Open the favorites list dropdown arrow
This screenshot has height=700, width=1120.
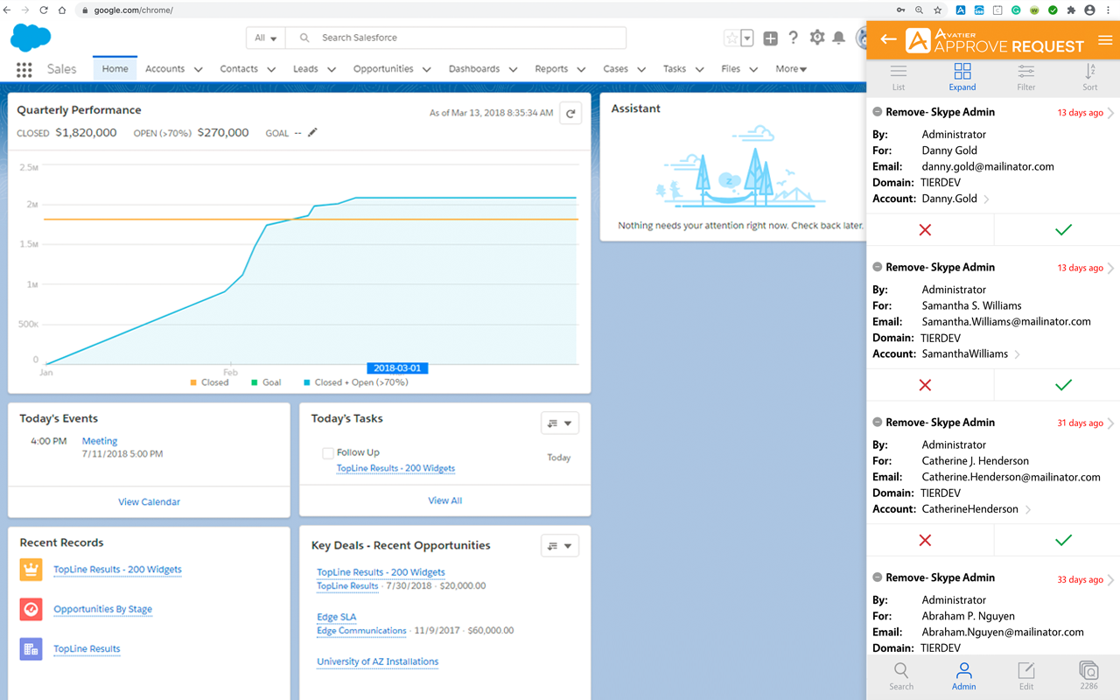pos(747,38)
